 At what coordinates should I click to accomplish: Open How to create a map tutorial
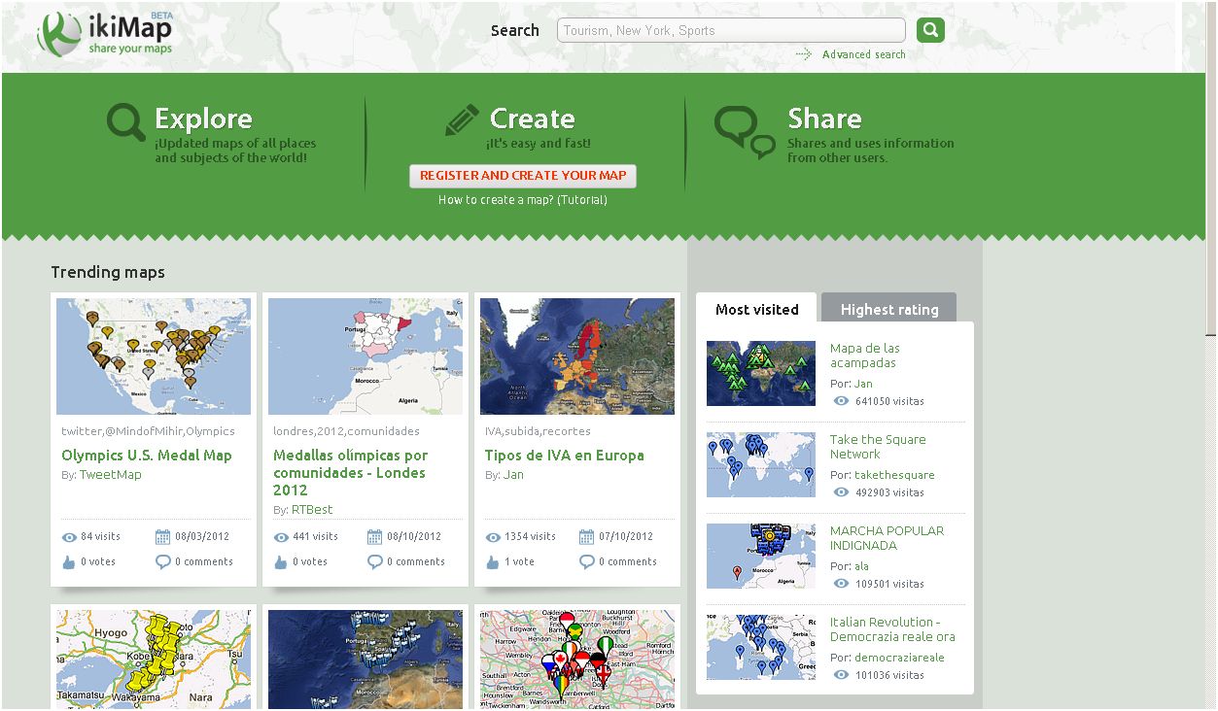click(522, 200)
